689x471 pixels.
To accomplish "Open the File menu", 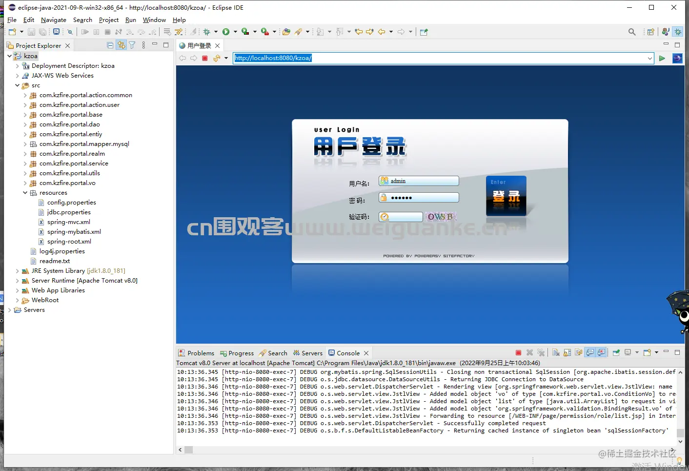I will point(12,20).
